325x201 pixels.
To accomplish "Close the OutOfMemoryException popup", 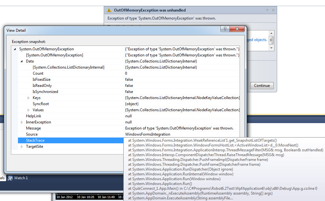I will (273, 10).
